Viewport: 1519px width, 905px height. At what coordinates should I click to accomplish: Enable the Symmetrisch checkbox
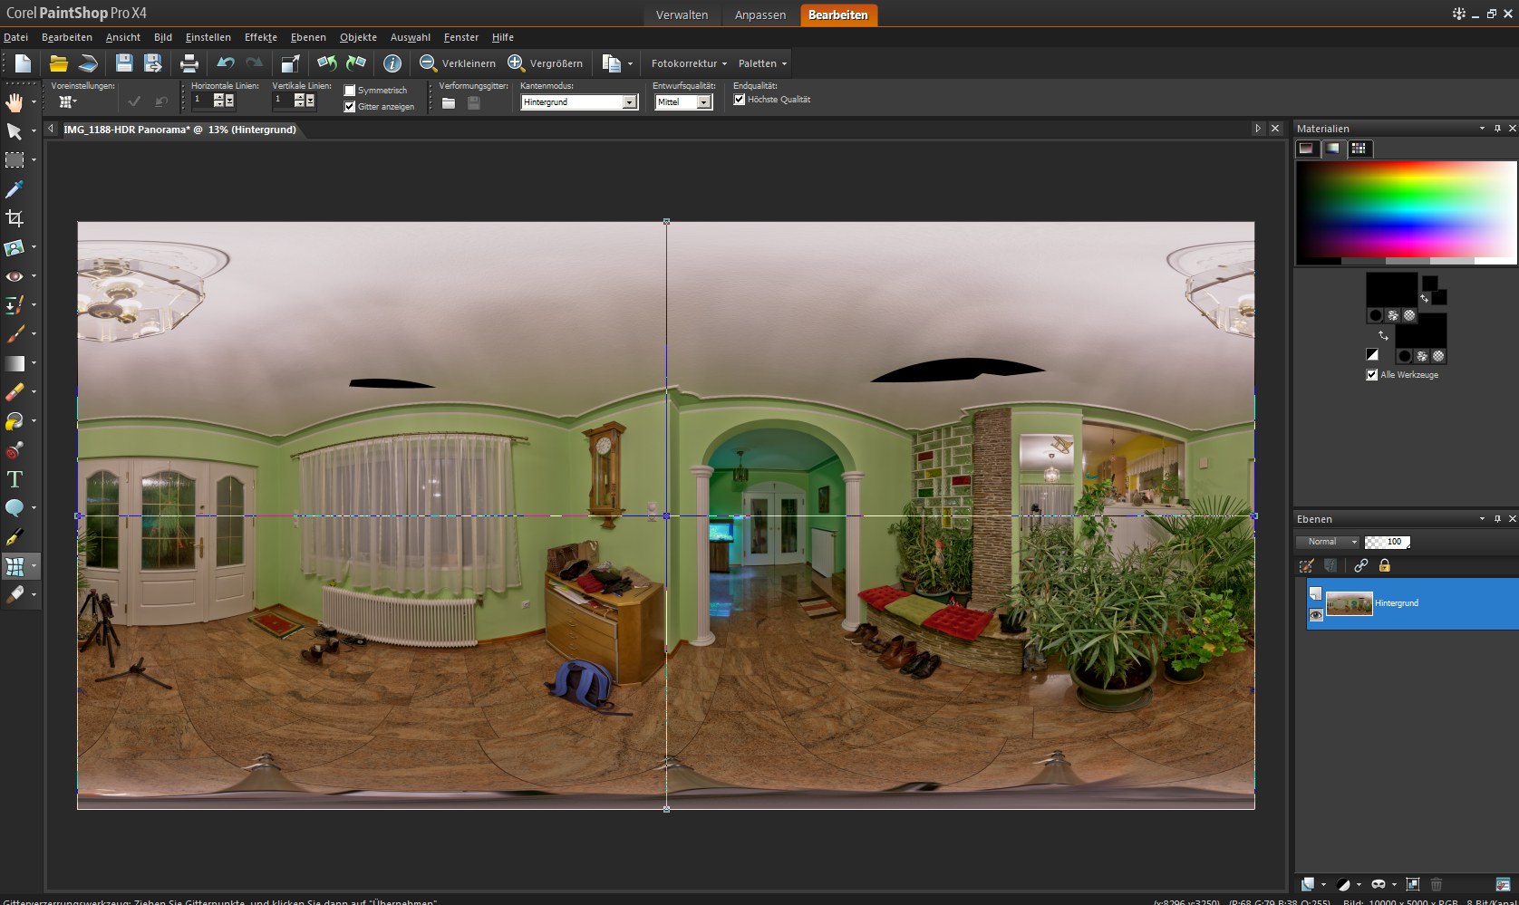click(x=350, y=91)
